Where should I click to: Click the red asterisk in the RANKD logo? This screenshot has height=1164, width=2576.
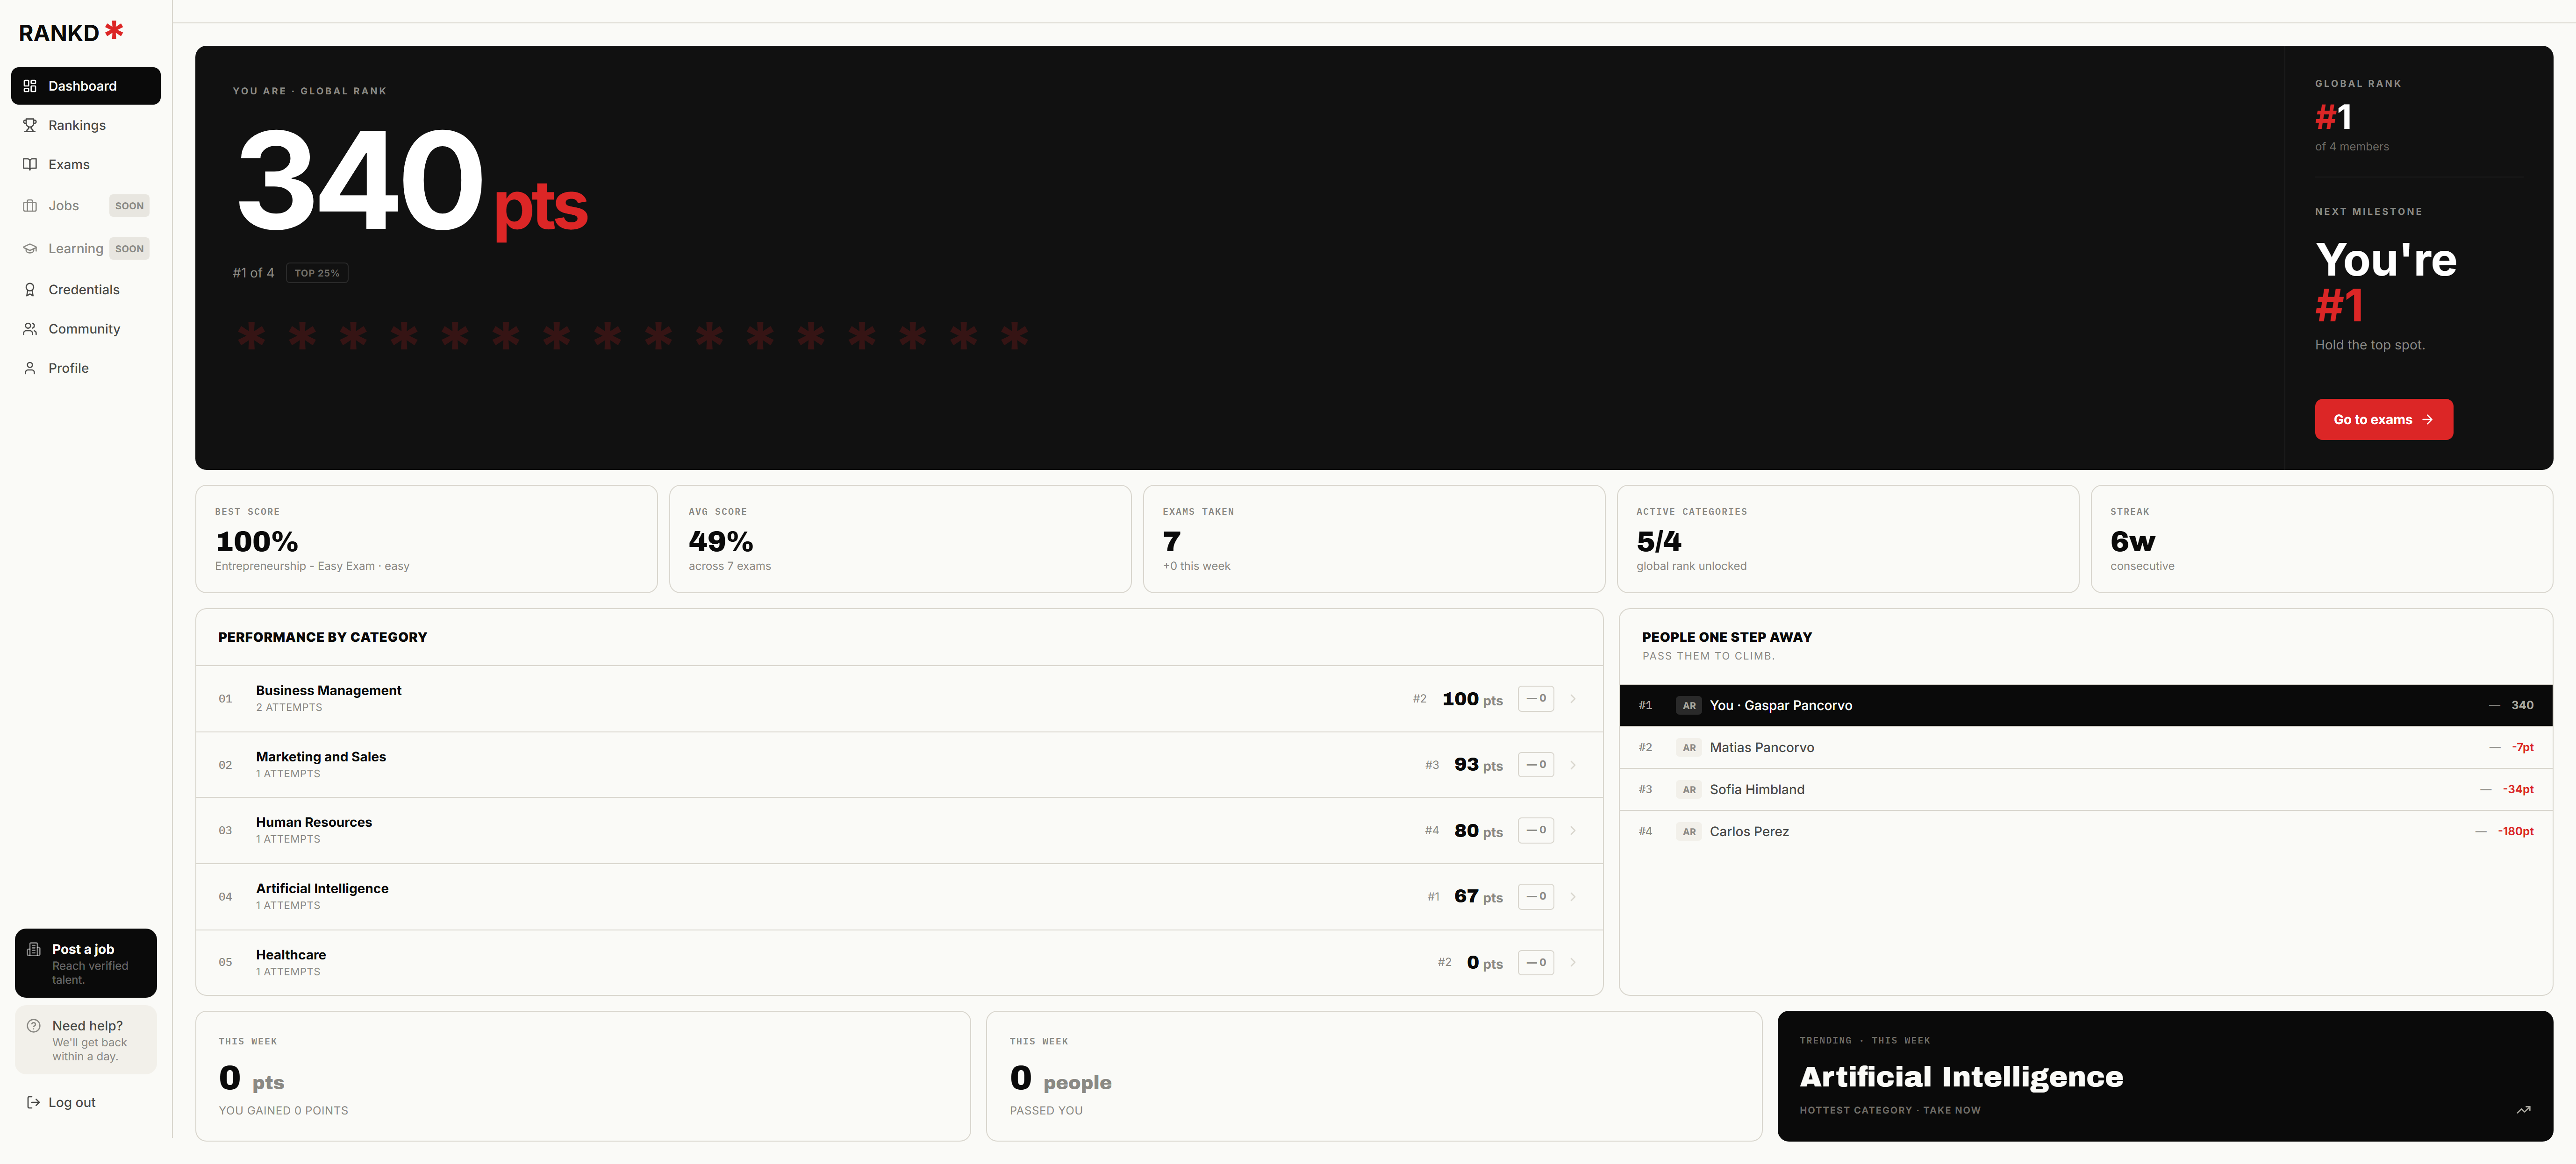pos(115,30)
